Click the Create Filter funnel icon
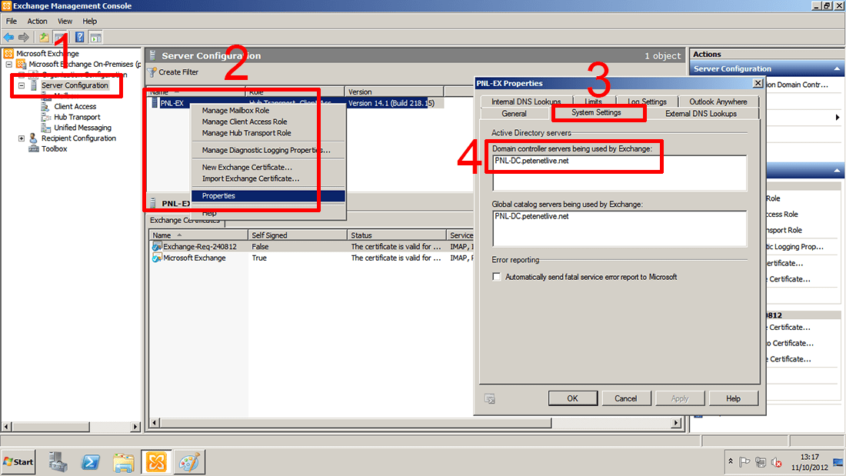Screen dimensions: 846x476 point(154,72)
